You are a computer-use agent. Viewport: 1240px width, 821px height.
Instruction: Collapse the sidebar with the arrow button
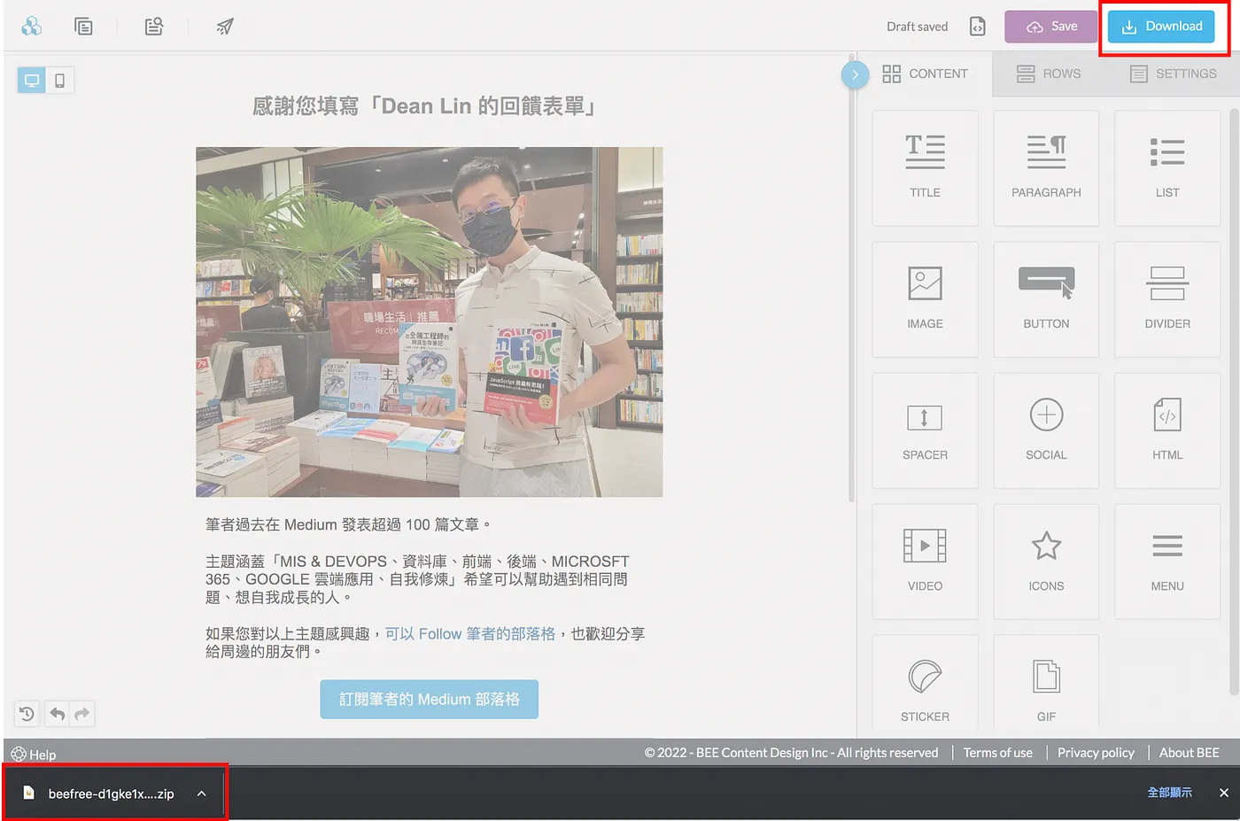coord(855,74)
